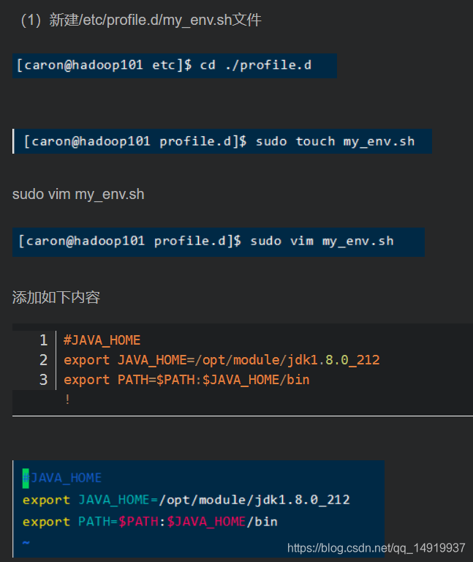Click the heading '新建/etc/profile.d/my_env.sh文件'
The image size is (473, 562).
[155, 20]
